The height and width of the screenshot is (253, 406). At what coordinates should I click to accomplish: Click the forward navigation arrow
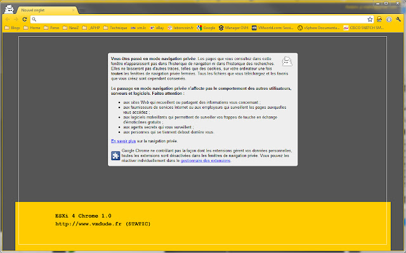(x=16, y=20)
